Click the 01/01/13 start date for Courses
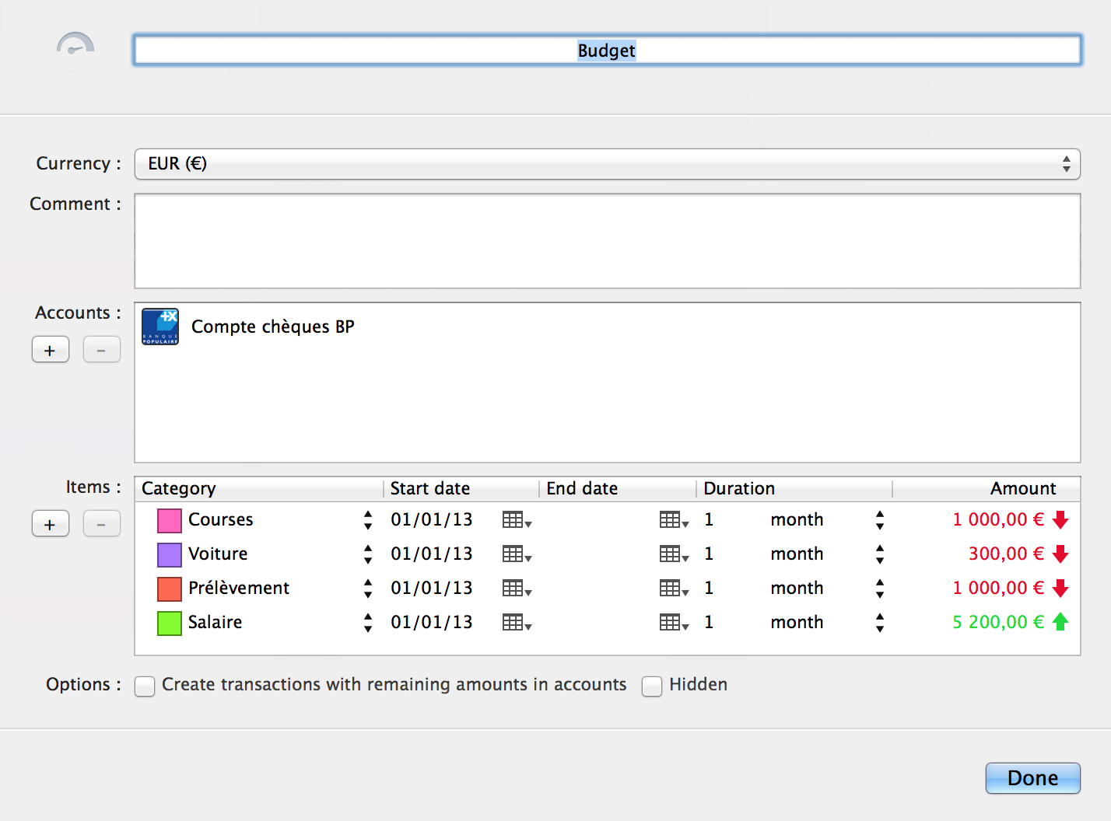1111x821 pixels. pyautogui.click(x=432, y=520)
